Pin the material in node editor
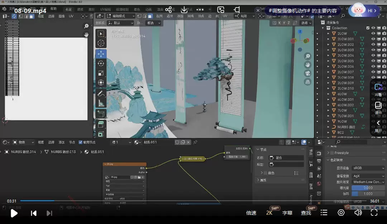The height and width of the screenshot is (224, 387). click(195, 142)
